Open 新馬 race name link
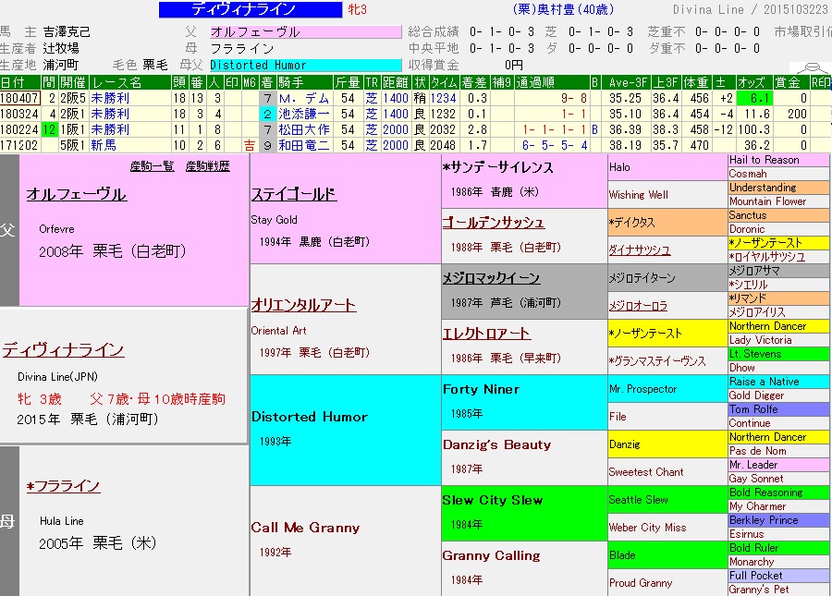The height and width of the screenshot is (596, 832). point(104,145)
